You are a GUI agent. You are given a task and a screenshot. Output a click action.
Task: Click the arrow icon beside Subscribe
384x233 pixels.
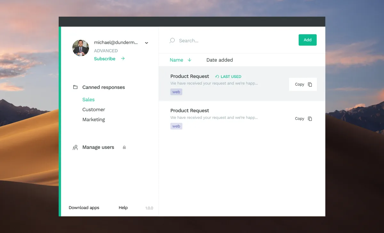coord(123,59)
